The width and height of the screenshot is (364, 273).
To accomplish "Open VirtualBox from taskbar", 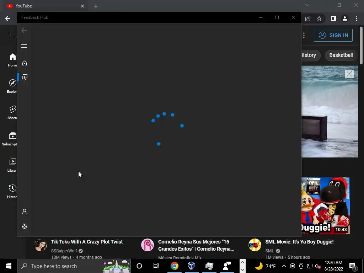I will (191, 266).
